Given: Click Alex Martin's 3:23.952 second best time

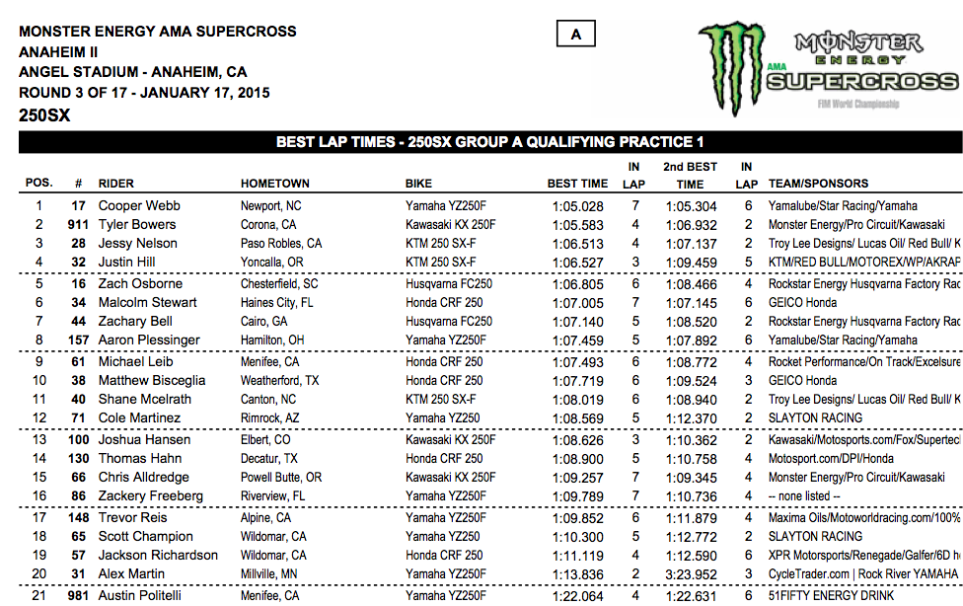Looking at the screenshot, I should click(x=691, y=574).
